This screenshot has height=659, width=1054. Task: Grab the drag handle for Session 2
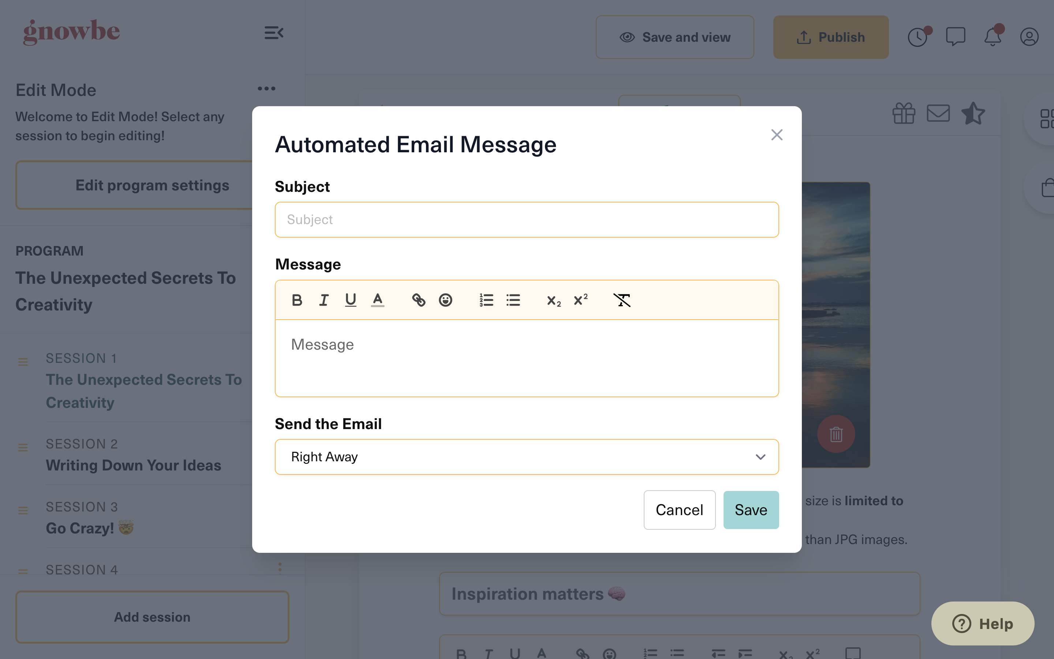(x=23, y=447)
